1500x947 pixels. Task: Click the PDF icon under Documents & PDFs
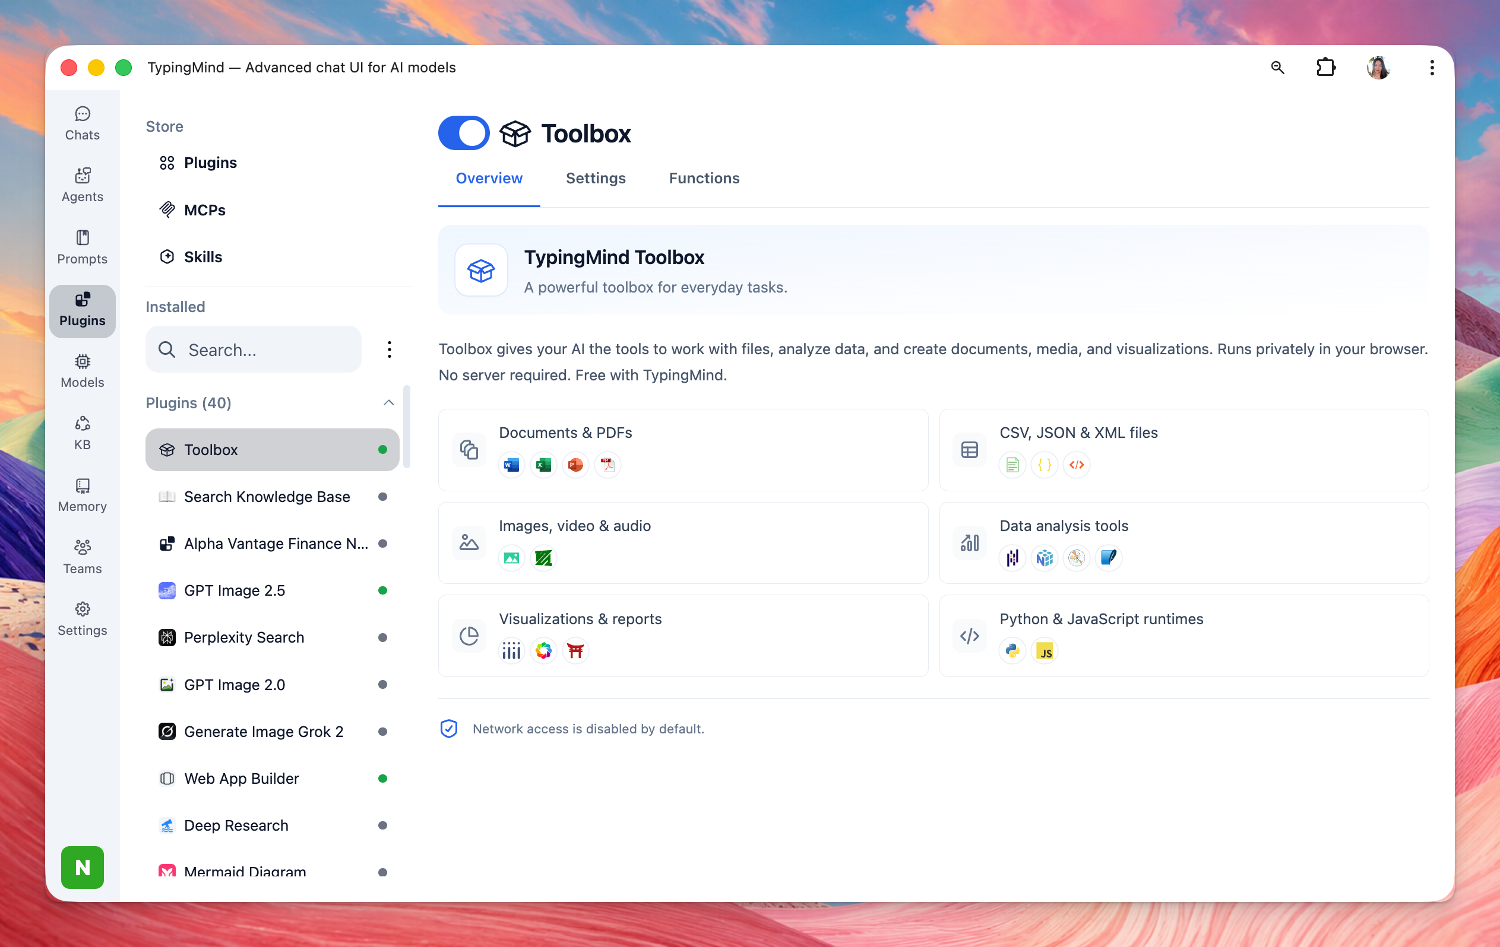(x=607, y=465)
